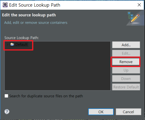Click the Edit... button
Image resolution: width=145 pixels, height=120 pixels.
click(x=126, y=53)
